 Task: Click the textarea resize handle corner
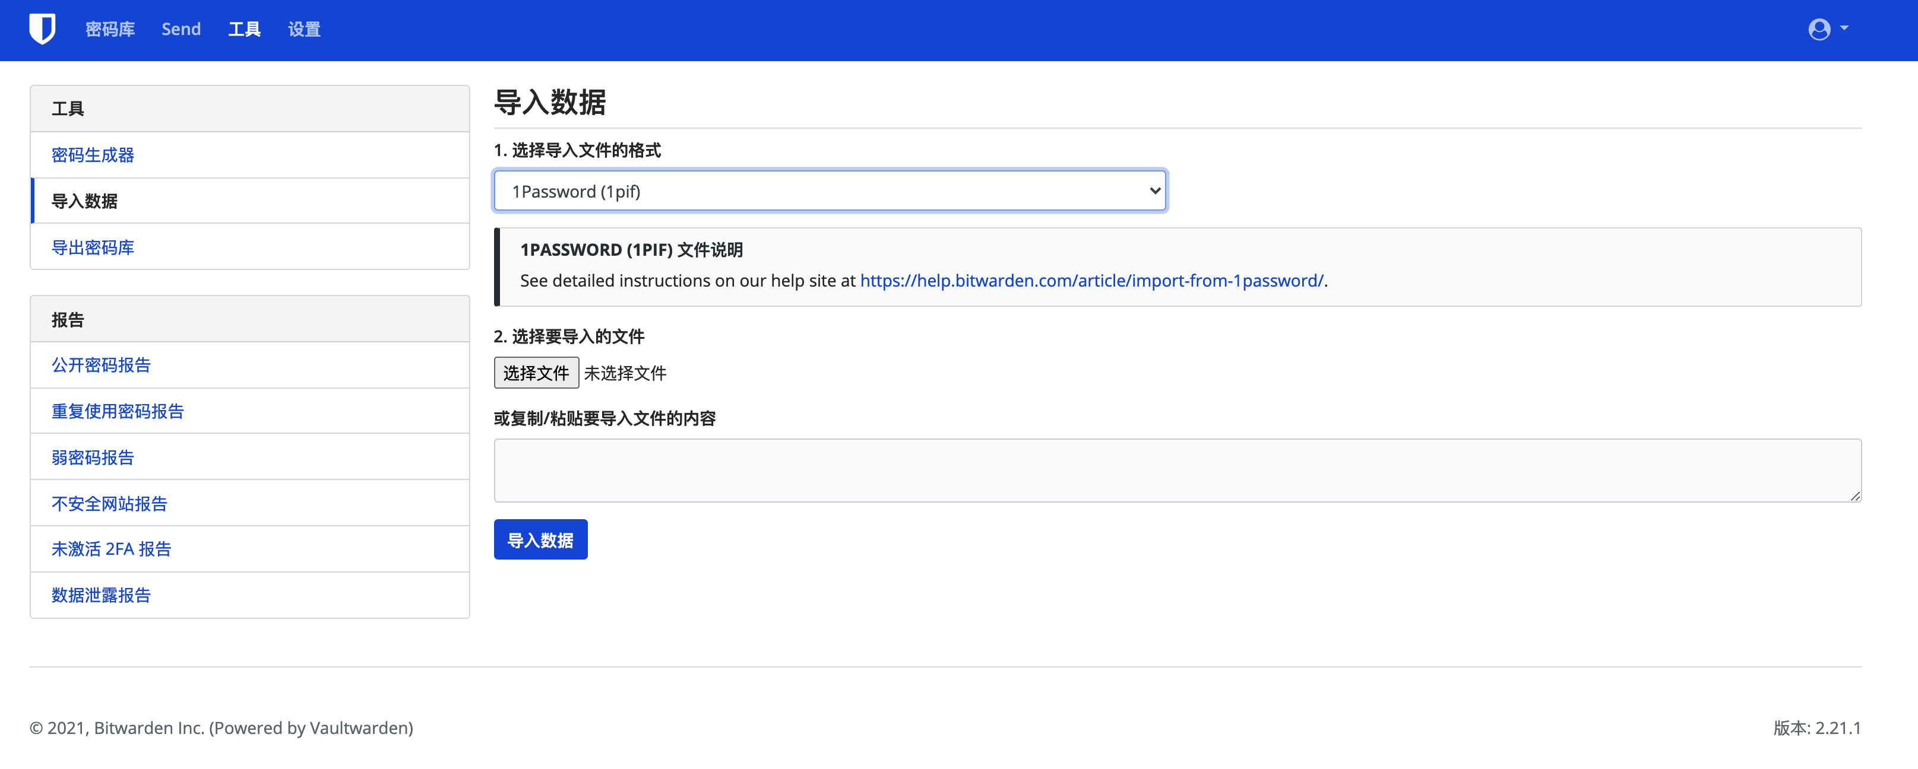coord(1854,496)
